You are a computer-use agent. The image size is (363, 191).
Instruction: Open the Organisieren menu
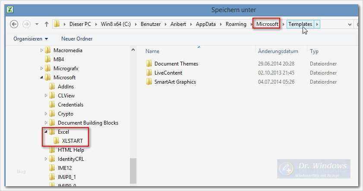click(31, 39)
